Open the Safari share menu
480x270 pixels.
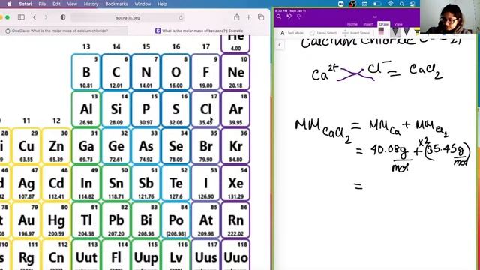coord(237,17)
